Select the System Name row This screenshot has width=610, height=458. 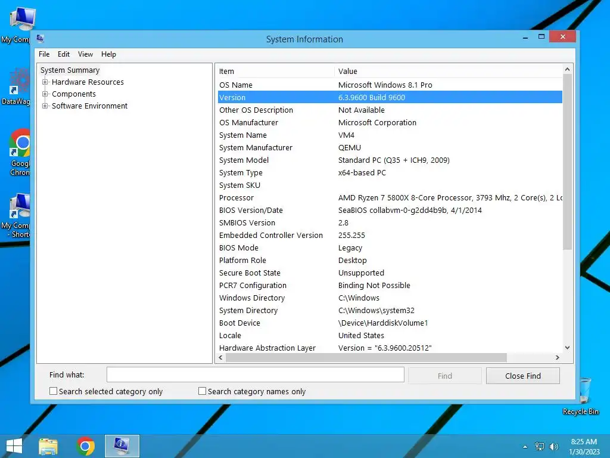(x=390, y=135)
